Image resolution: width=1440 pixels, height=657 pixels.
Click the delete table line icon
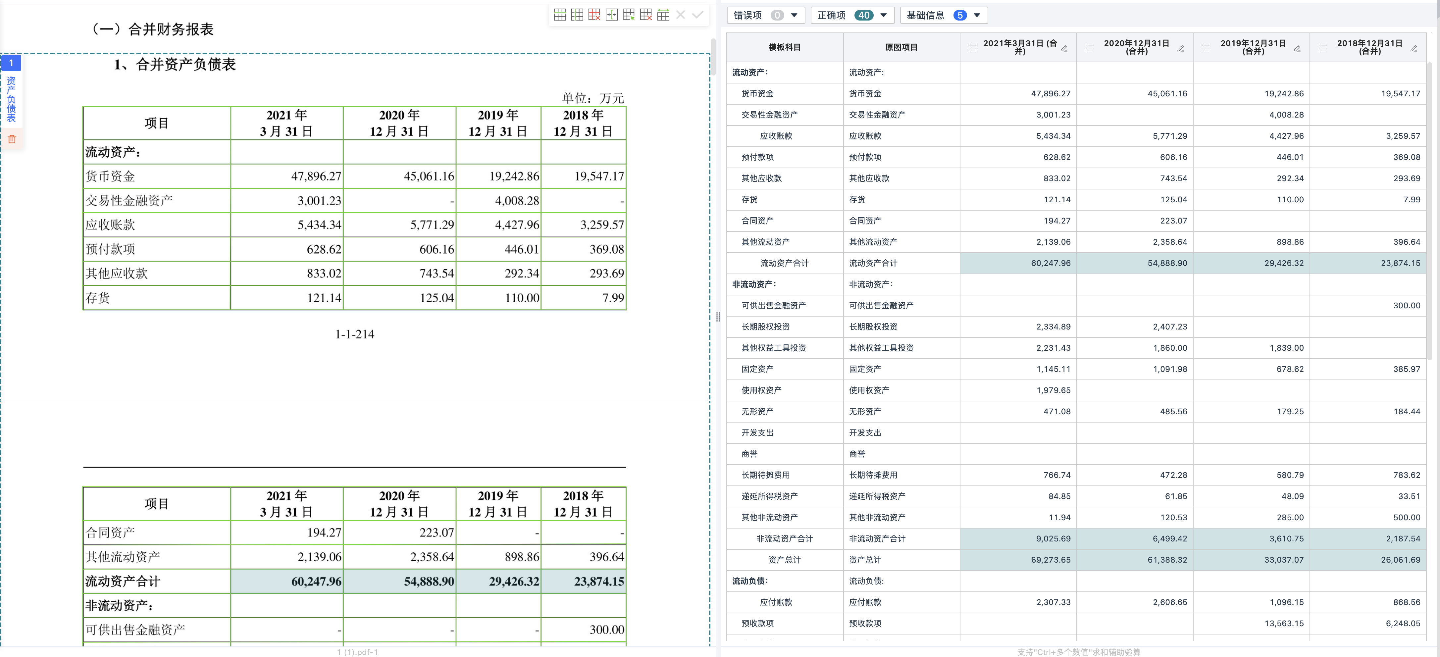[594, 15]
